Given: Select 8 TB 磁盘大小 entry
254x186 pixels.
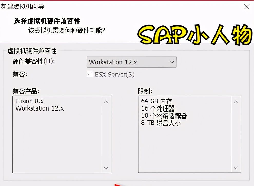Looking at the screenshot, I should (x=158, y=123).
